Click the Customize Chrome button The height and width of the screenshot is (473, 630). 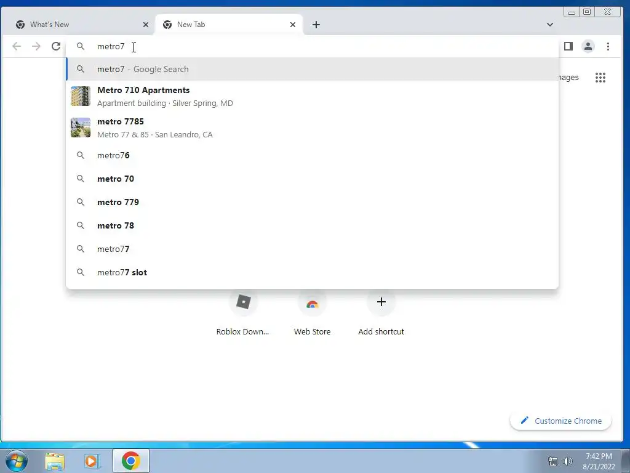[561, 421]
